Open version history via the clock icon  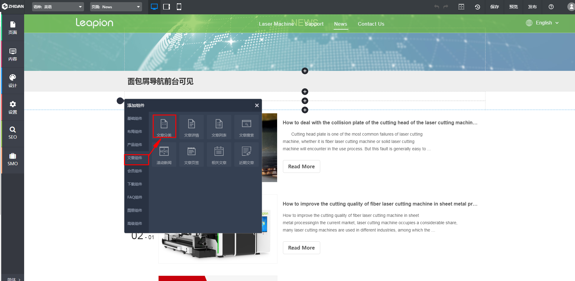coord(478,7)
